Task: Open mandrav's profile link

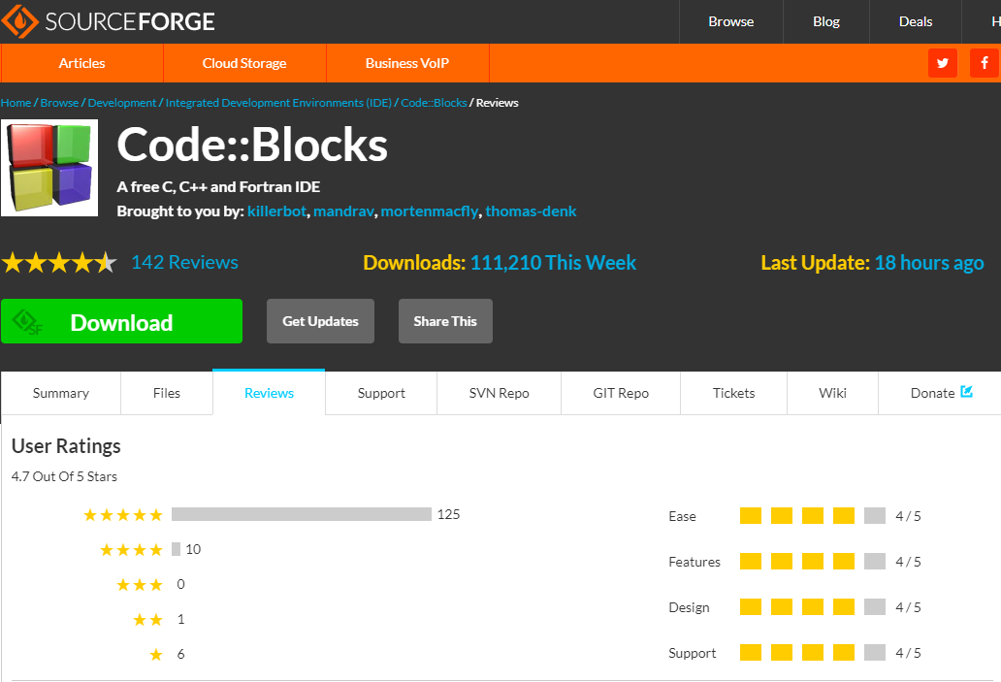Action: (343, 211)
